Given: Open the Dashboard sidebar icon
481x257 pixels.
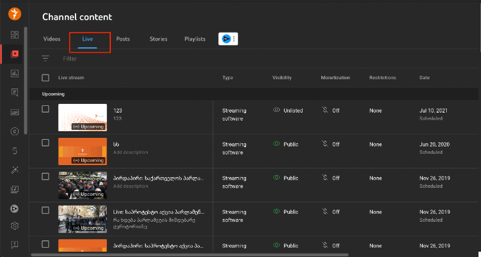Looking at the screenshot, I should (x=15, y=35).
